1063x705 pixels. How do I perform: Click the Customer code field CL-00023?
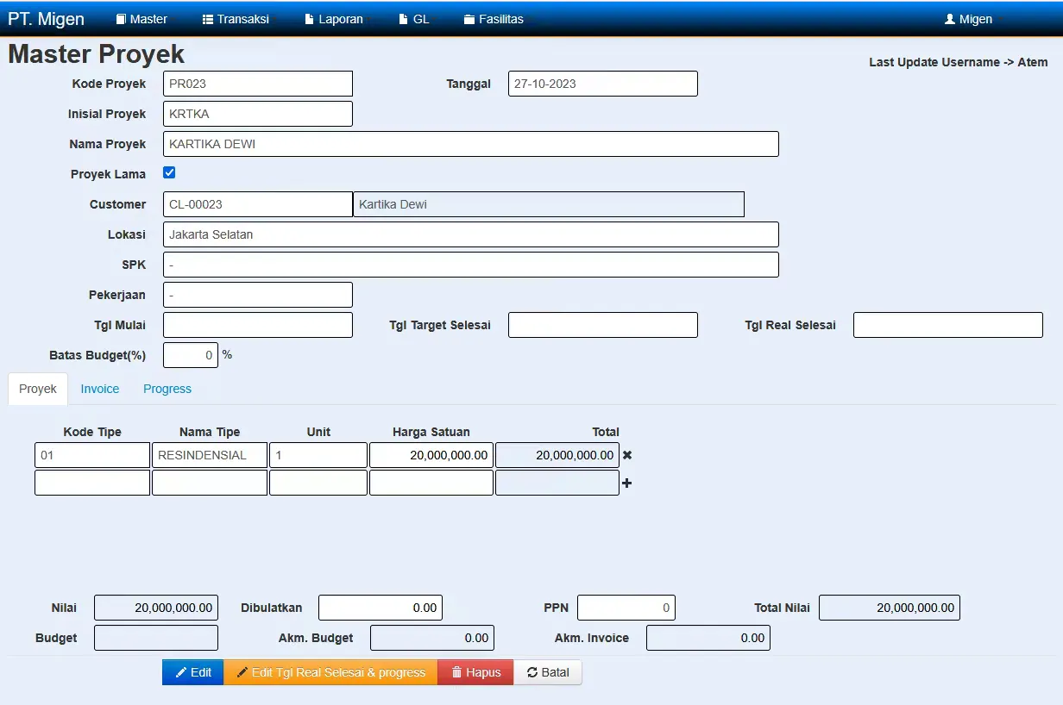click(x=258, y=204)
